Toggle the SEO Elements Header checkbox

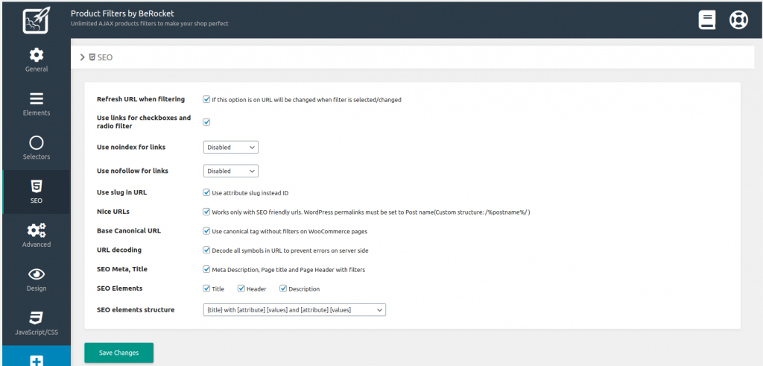click(241, 288)
